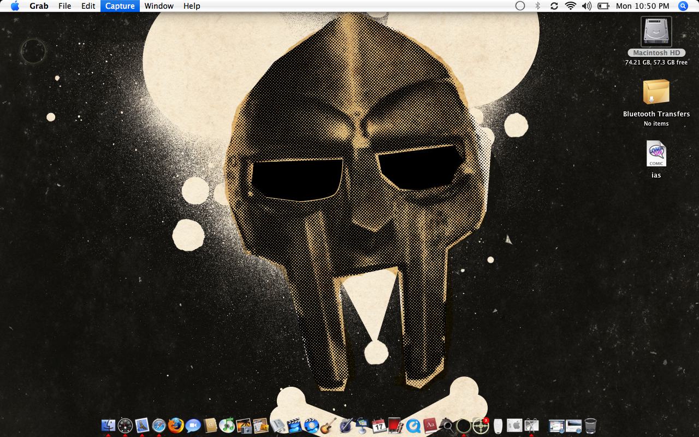Open Keynote podium icon in Dock

coord(362,426)
